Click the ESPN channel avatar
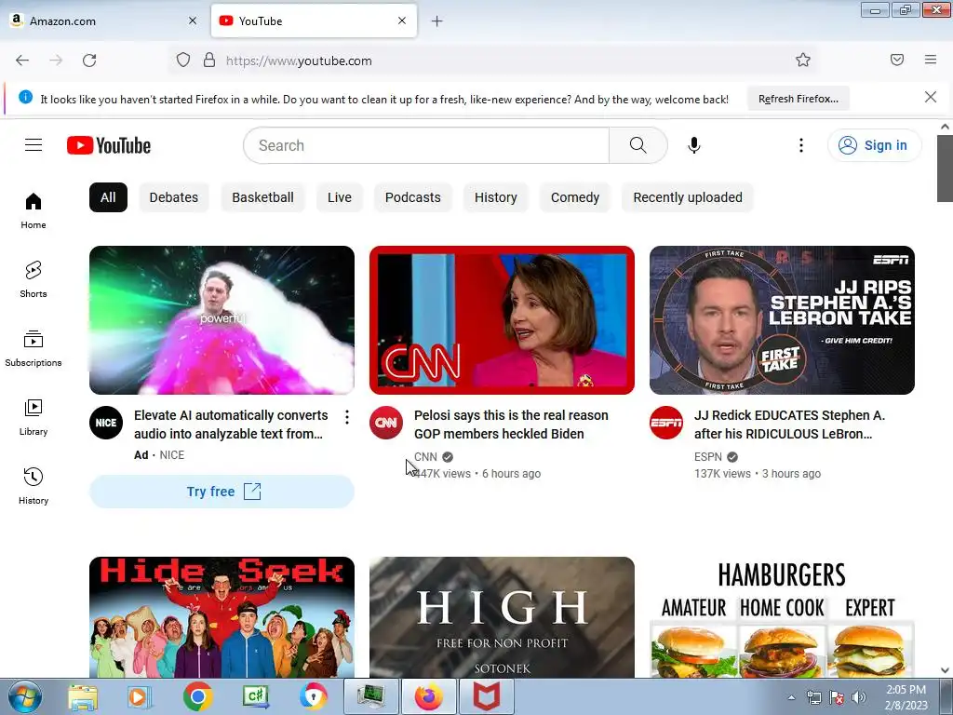953x715 pixels. (666, 423)
